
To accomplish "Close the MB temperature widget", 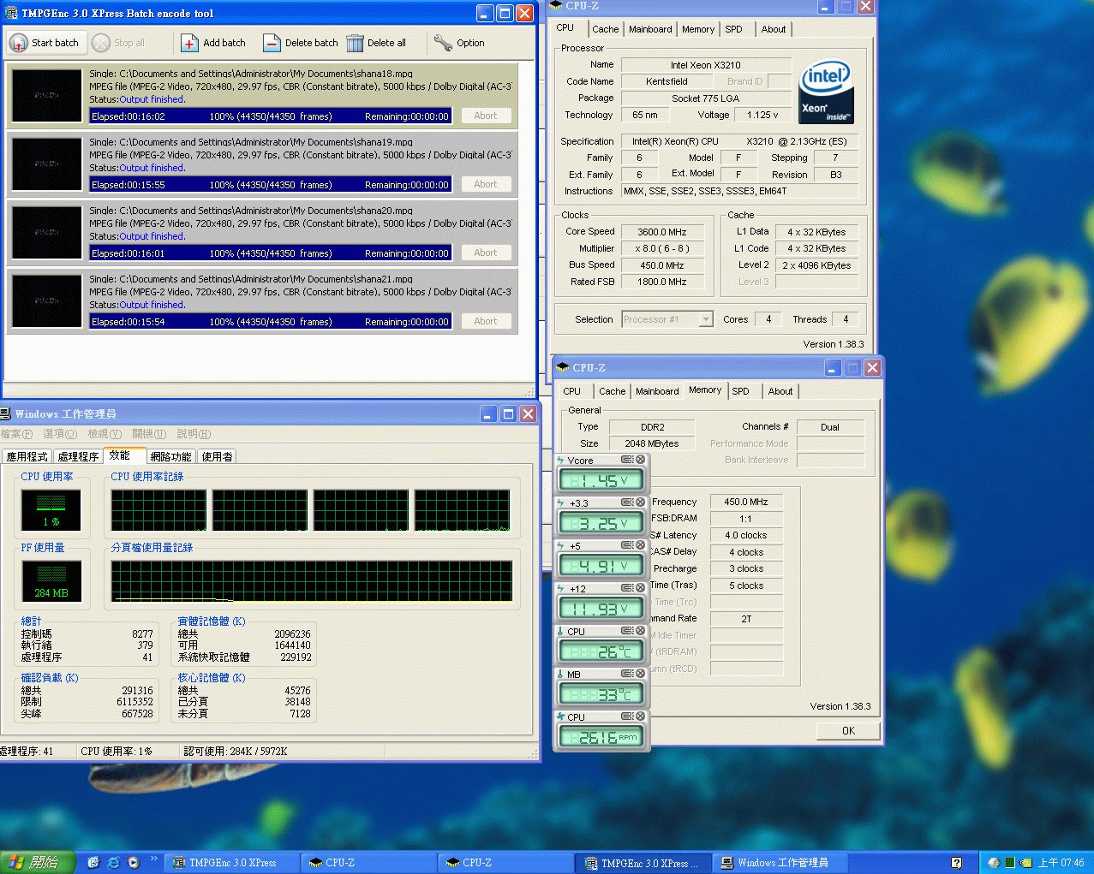I will click(640, 674).
